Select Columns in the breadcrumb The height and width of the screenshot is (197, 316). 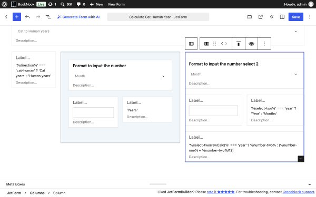37,193
